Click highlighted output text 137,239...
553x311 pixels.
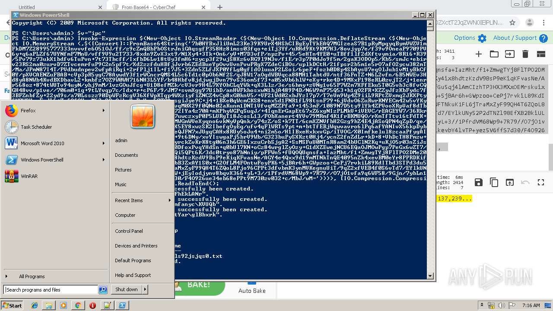pos(454,199)
